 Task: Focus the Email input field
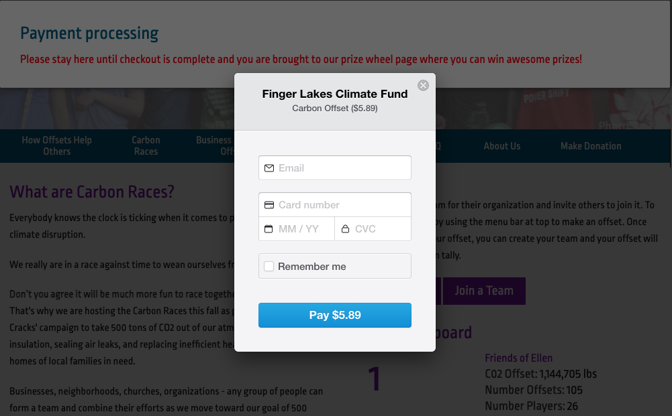(335, 167)
